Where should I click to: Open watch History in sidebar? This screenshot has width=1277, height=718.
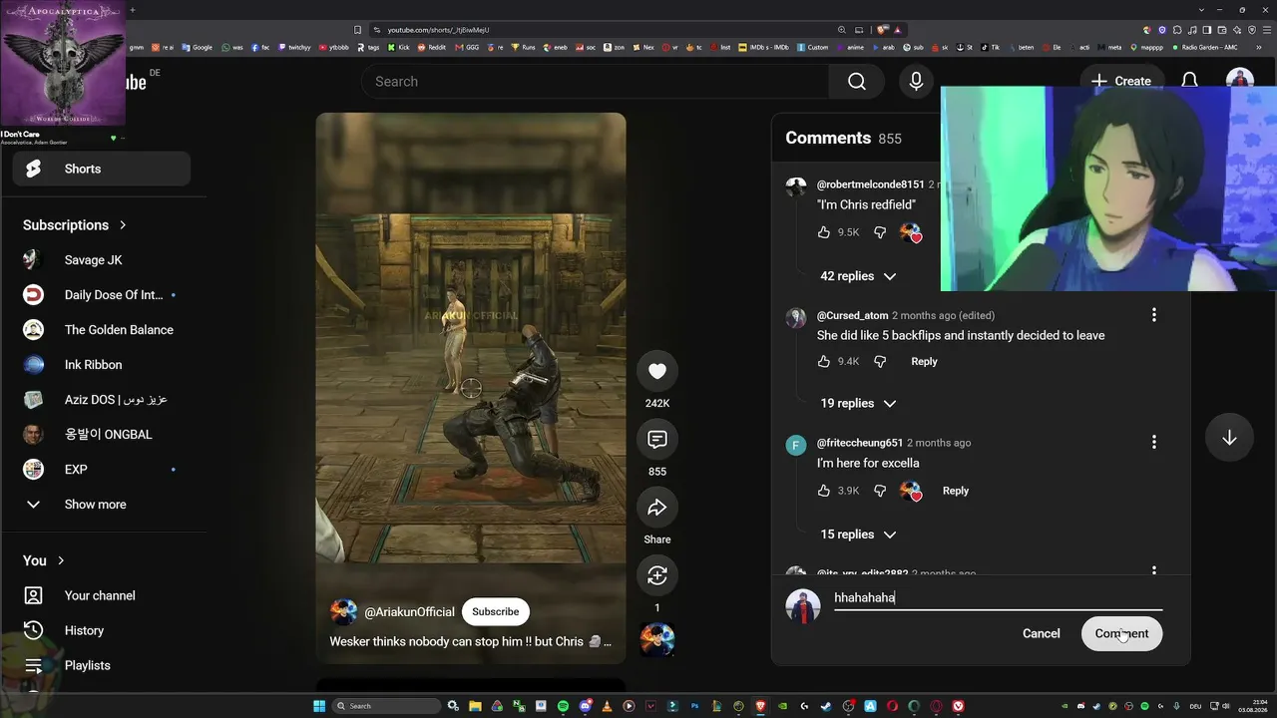tap(101, 630)
